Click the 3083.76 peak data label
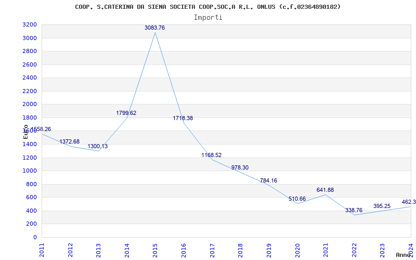416x260 pixels. pos(154,28)
